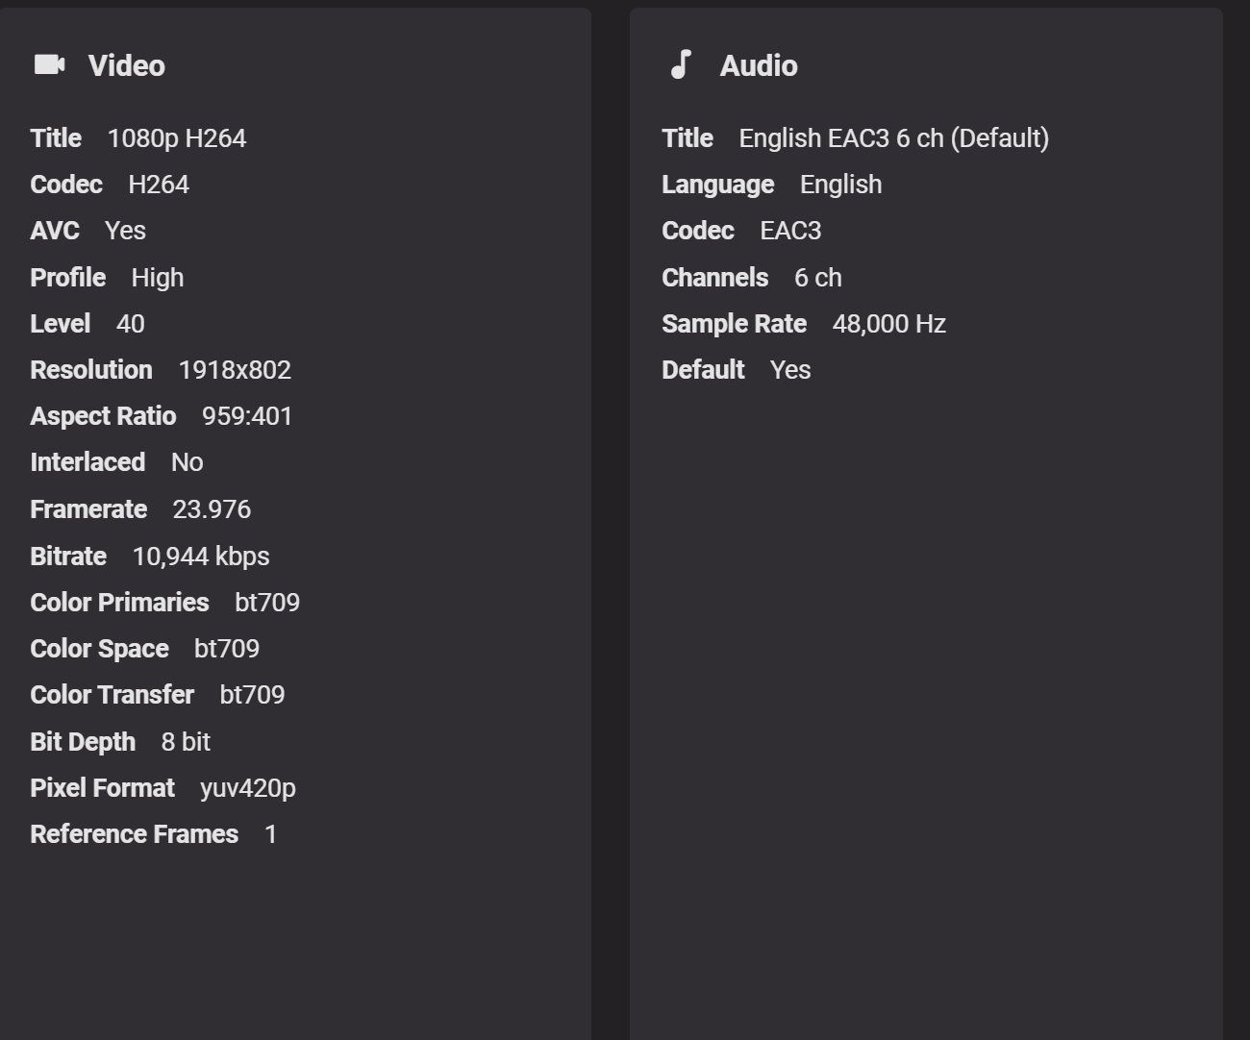This screenshot has height=1040, width=1250.
Task: Click the Profile value High
Action: 157,278
